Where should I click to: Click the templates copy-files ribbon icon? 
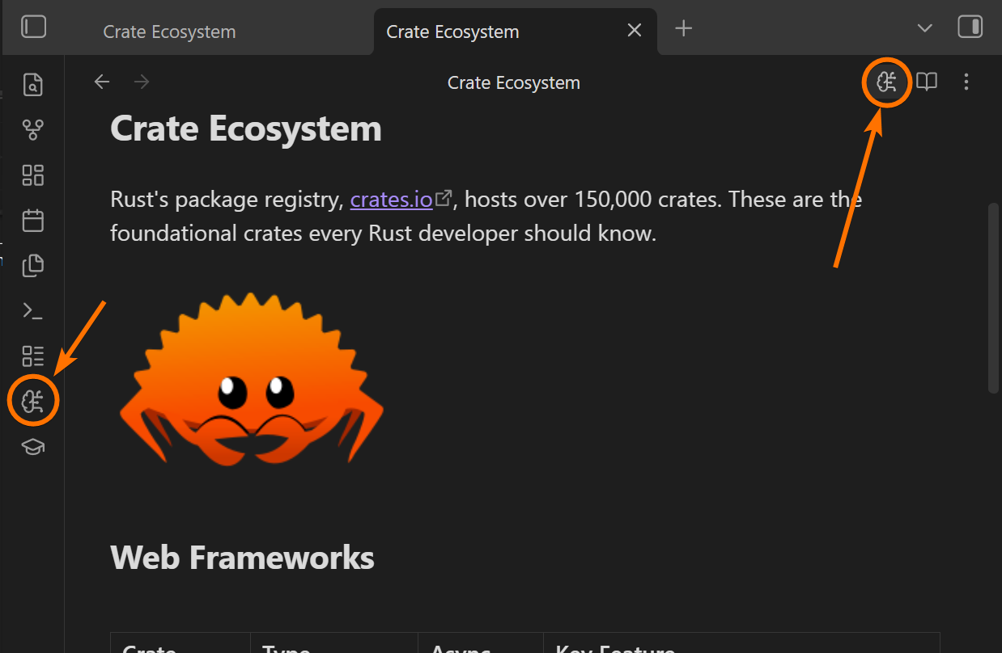[33, 265]
